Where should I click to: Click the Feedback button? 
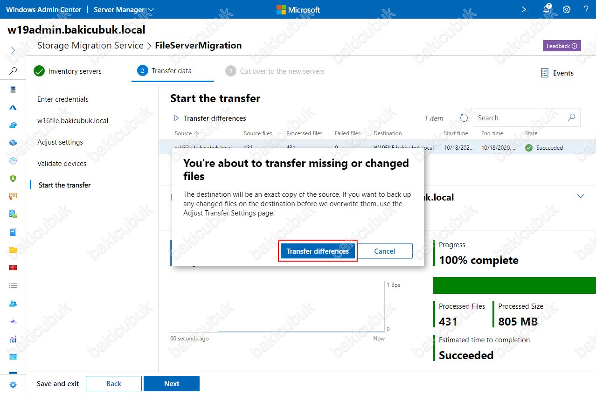(561, 46)
